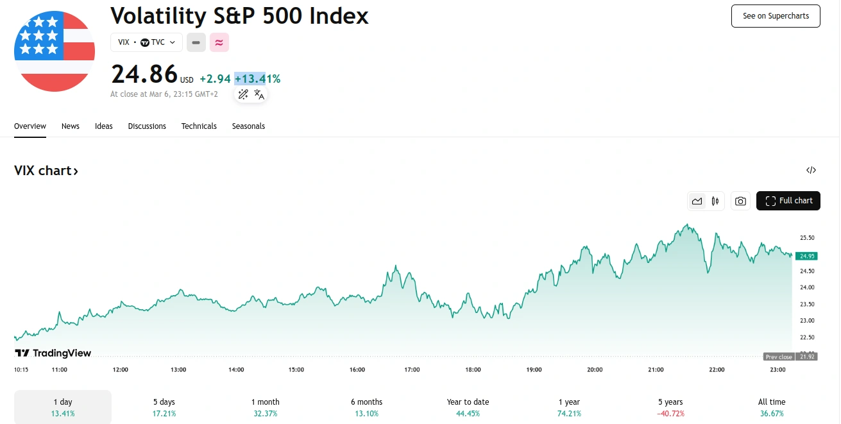Click the 24.95 current price label

806,256
